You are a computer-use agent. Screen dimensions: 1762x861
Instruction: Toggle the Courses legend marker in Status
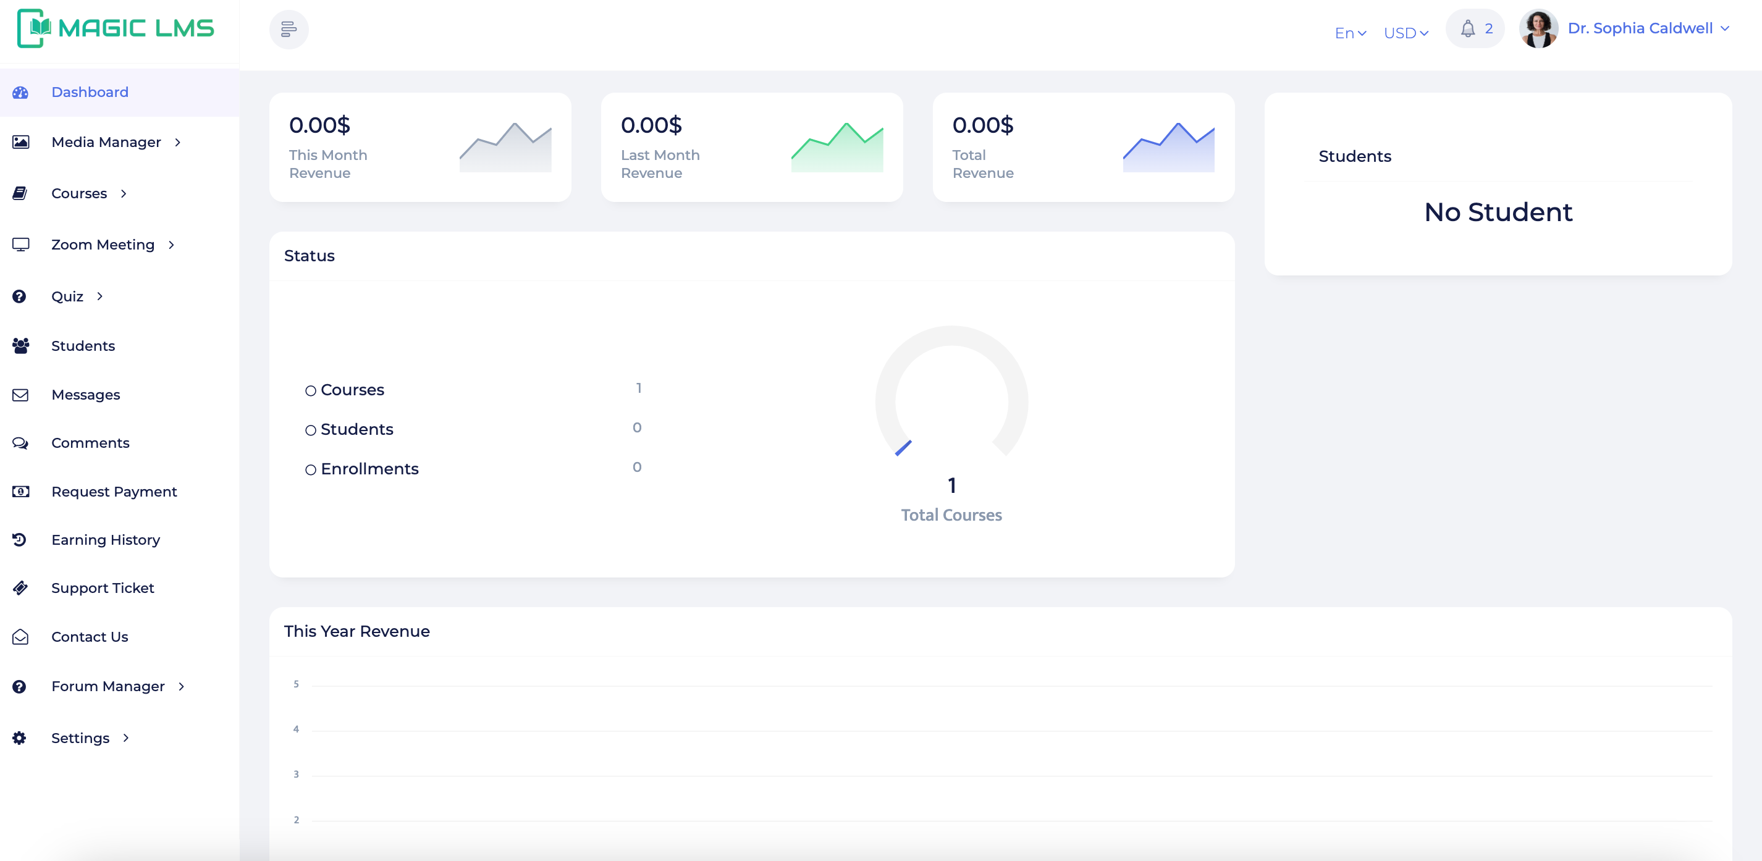coord(311,390)
